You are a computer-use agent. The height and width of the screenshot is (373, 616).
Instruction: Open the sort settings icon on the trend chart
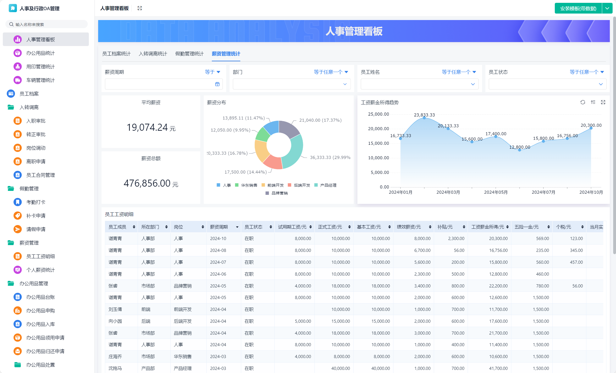(x=593, y=102)
